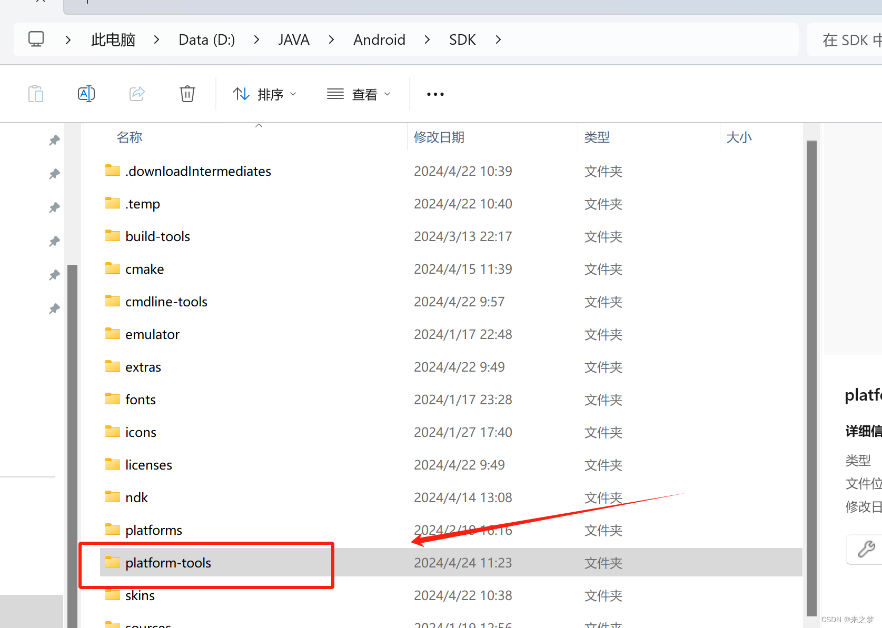Navigate to JAVA in the breadcrumb path

pos(293,39)
